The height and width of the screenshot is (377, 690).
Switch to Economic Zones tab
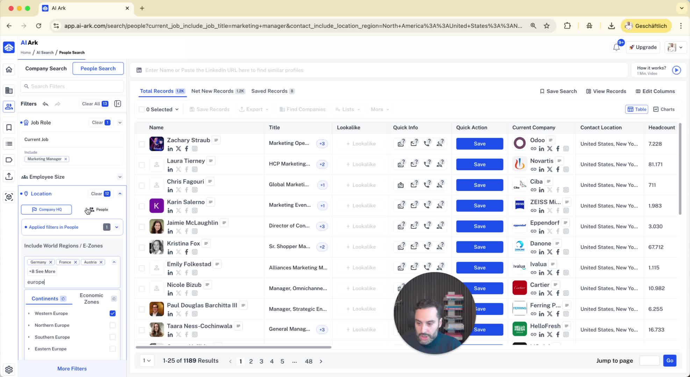coord(91,298)
